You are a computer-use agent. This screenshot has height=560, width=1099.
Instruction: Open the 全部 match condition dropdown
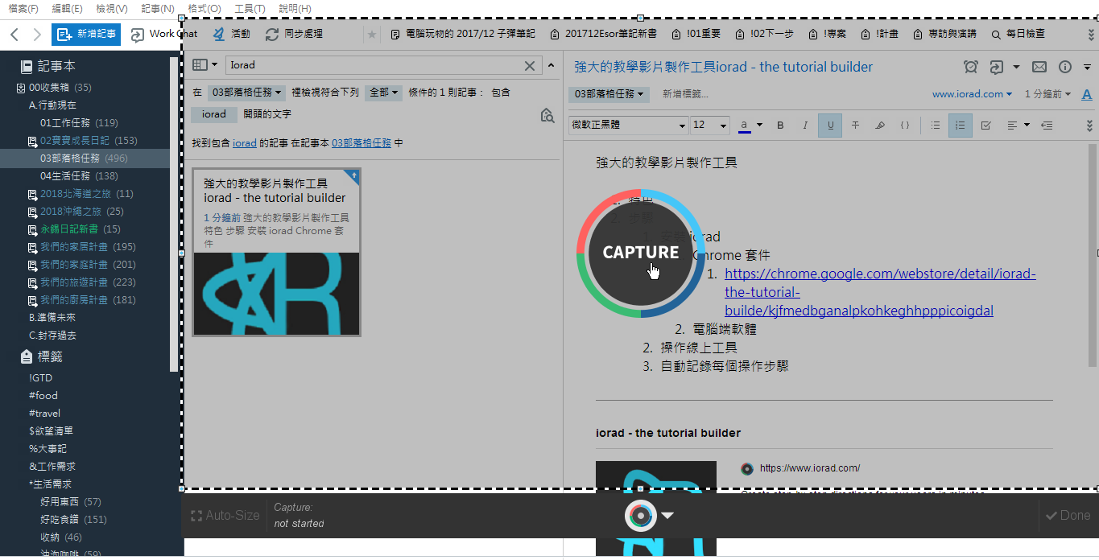(x=383, y=93)
